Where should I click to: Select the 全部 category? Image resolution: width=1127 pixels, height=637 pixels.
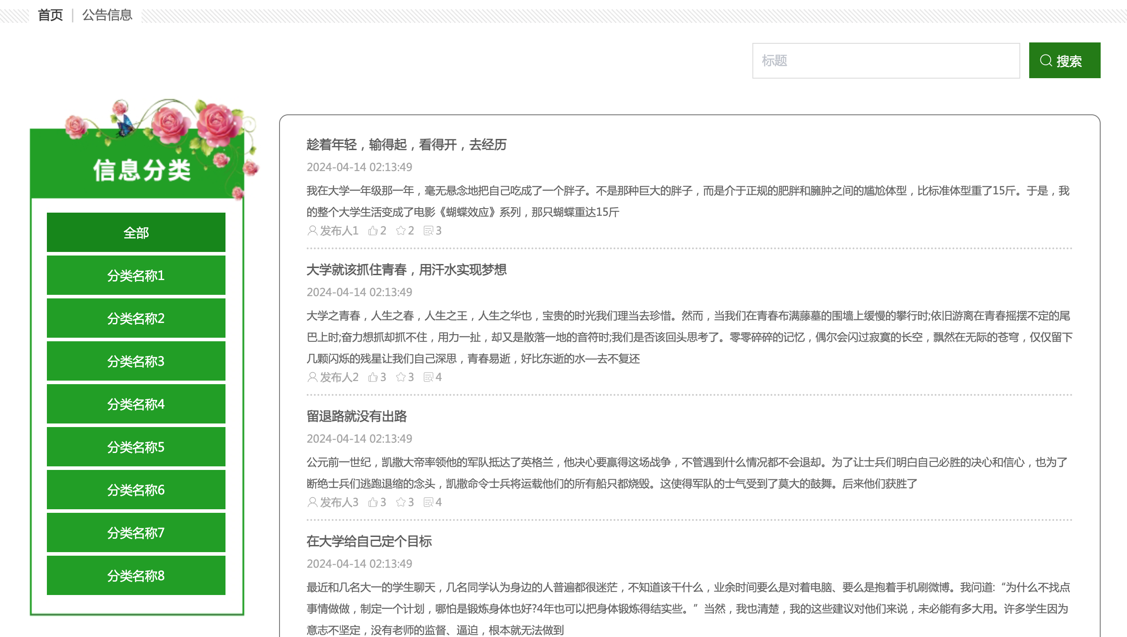[136, 232]
